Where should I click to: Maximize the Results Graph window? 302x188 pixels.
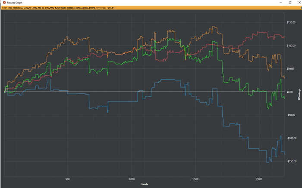pos(290,3)
